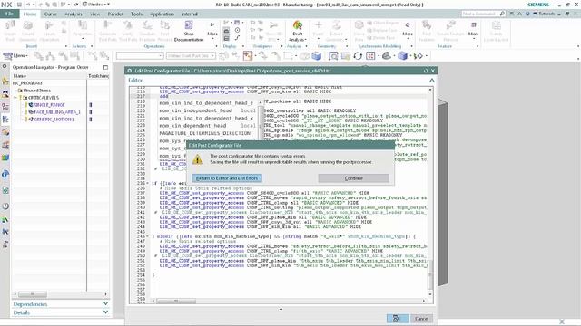Click Return to Editor and List Errors
This screenshot has height=326, width=581.
[227, 178]
